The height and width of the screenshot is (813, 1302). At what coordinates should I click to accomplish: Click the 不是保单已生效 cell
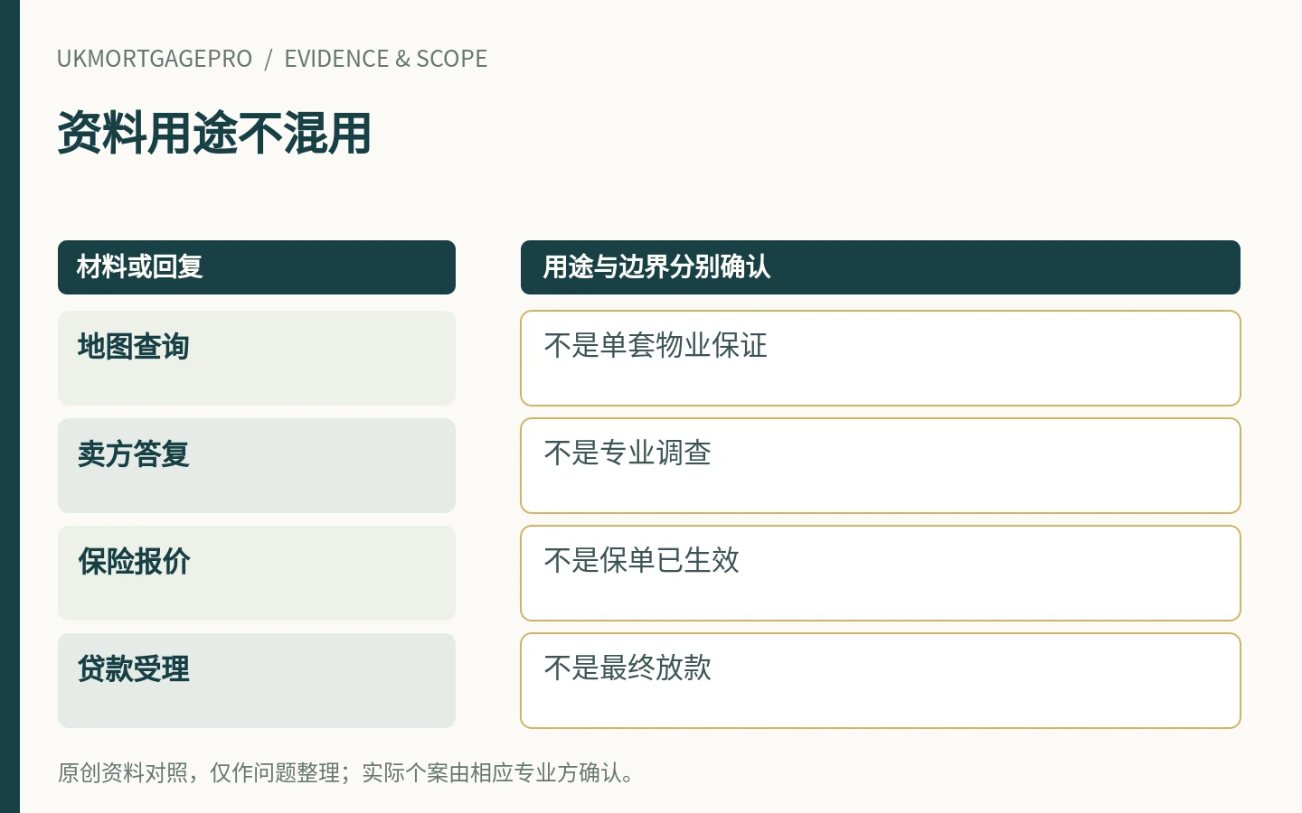pyautogui.click(x=881, y=574)
